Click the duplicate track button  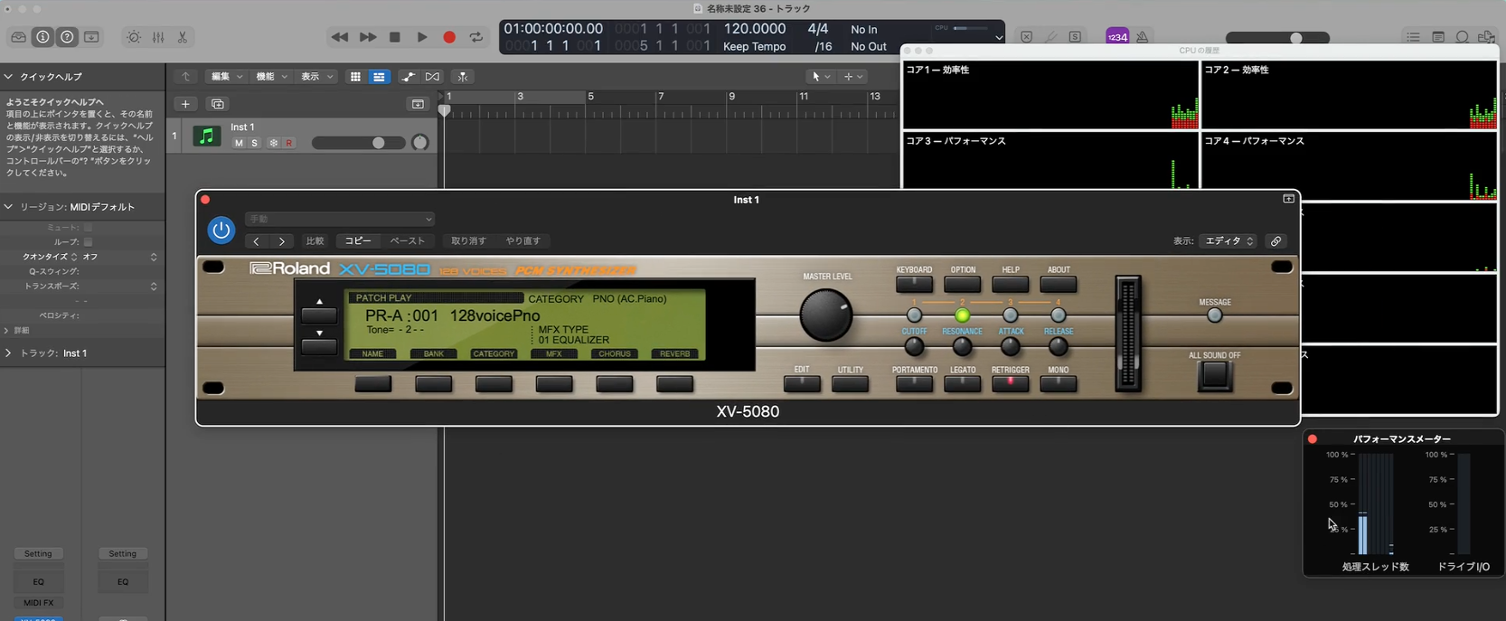218,104
